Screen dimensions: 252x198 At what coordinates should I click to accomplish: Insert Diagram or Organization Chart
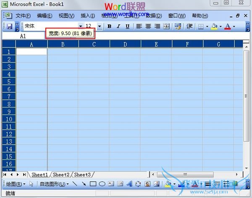click(x=138, y=184)
